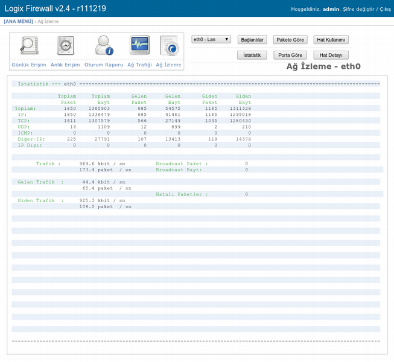This screenshot has width=394, height=362.
Task: Select the Toplam: row label
Action: click(x=25, y=109)
